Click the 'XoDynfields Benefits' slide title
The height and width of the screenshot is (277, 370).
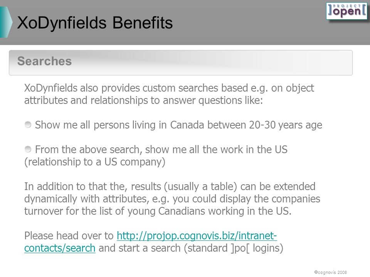click(x=95, y=23)
